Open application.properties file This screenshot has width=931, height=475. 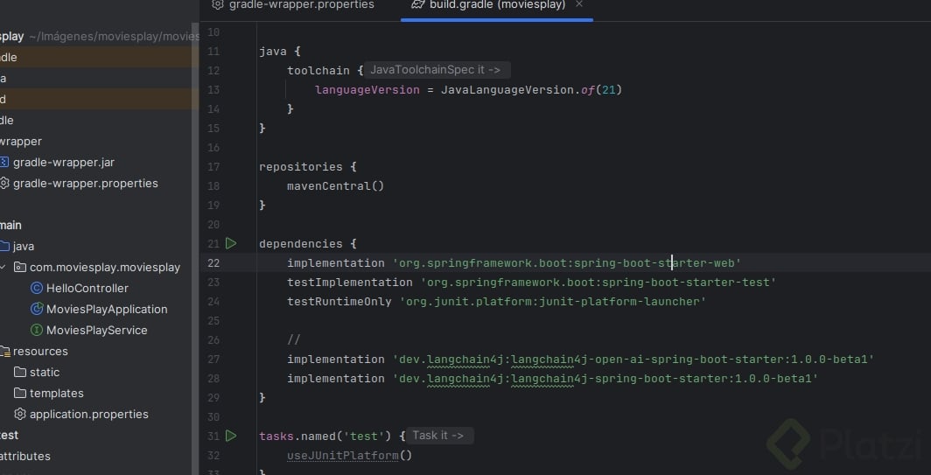click(89, 415)
